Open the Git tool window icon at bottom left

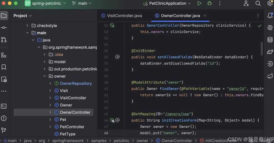[x=4, y=130]
